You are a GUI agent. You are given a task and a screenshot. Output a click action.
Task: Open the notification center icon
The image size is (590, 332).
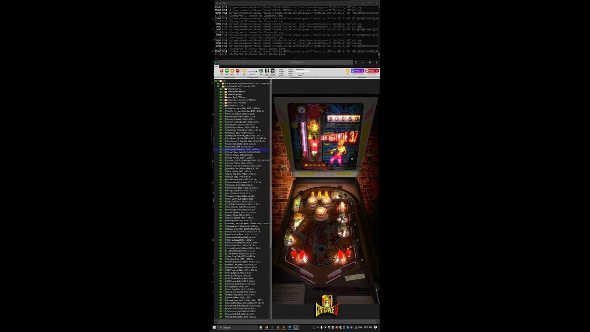click(x=376, y=327)
